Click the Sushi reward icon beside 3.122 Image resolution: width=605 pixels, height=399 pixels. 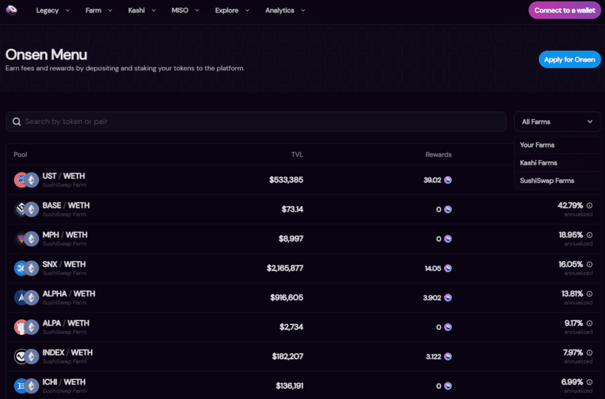448,357
